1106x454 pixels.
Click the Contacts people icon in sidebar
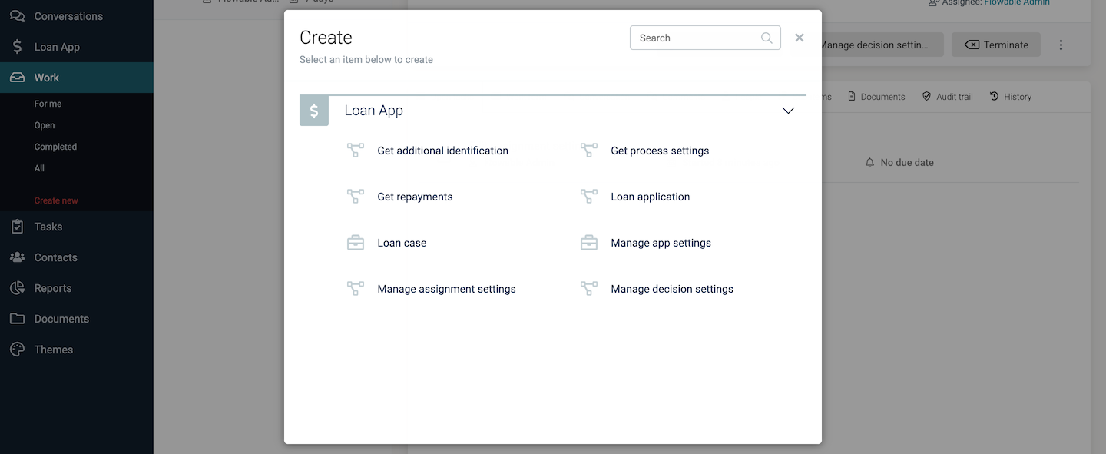(x=17, y=257)
